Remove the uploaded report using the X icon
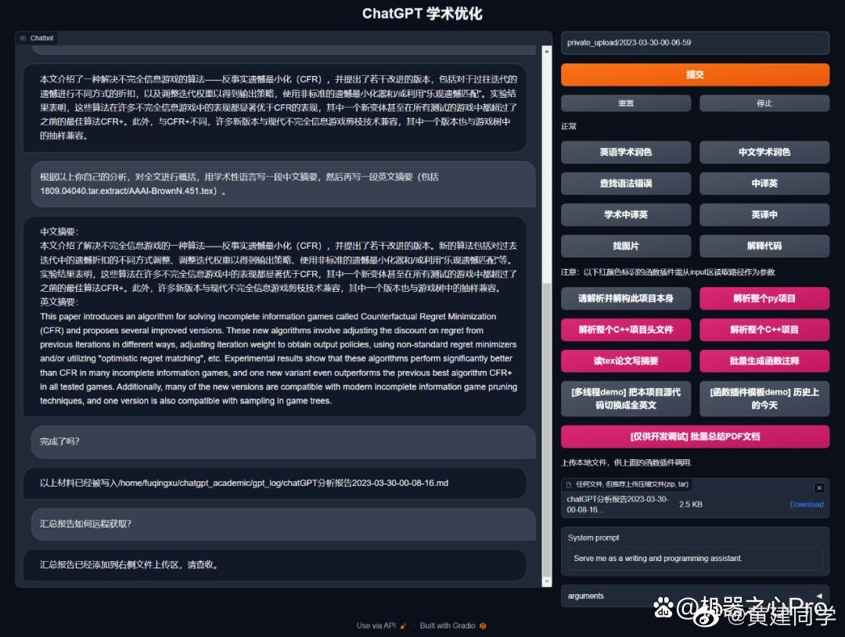Image resolution: width=845 pixels, height=637 pixels. pos(819,487)
